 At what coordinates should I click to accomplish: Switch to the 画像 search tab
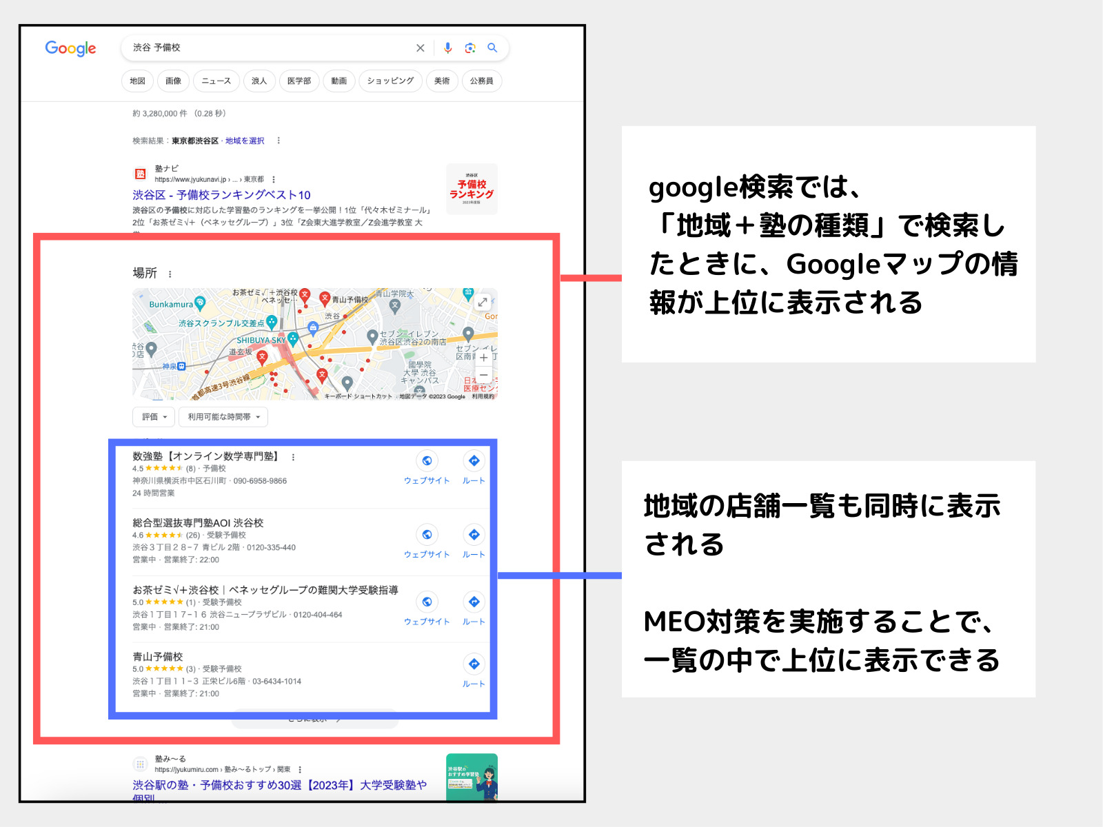[172, 81]
